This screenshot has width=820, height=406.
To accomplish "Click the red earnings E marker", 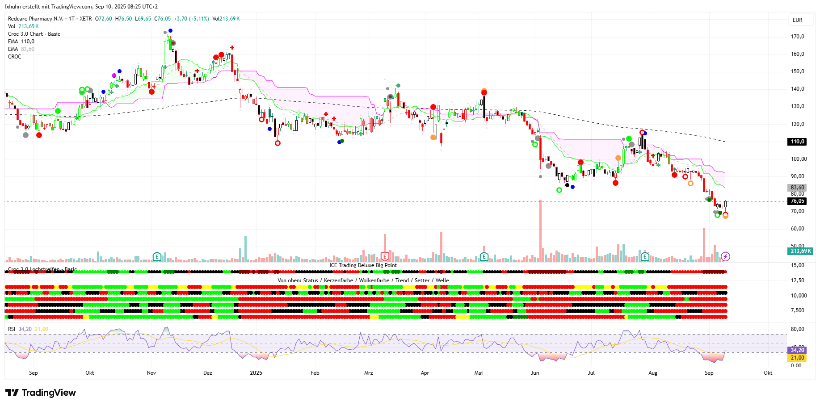I will tap(384, 256).
